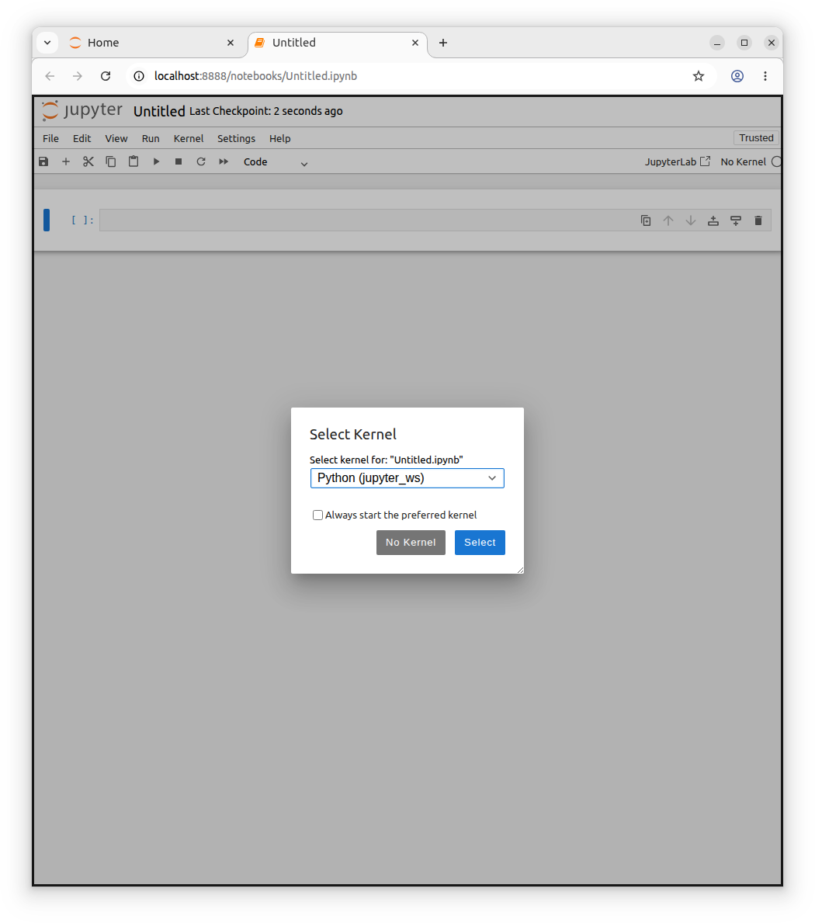Image resolution: width=815 pixels, height=923 pixels.
Task: Open a new browser tab
Action: click(x=443, y=43)
